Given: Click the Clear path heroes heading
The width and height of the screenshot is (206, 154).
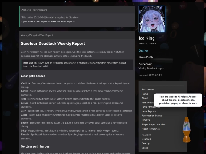Looking at the screenshot, I should coord(33,76).
